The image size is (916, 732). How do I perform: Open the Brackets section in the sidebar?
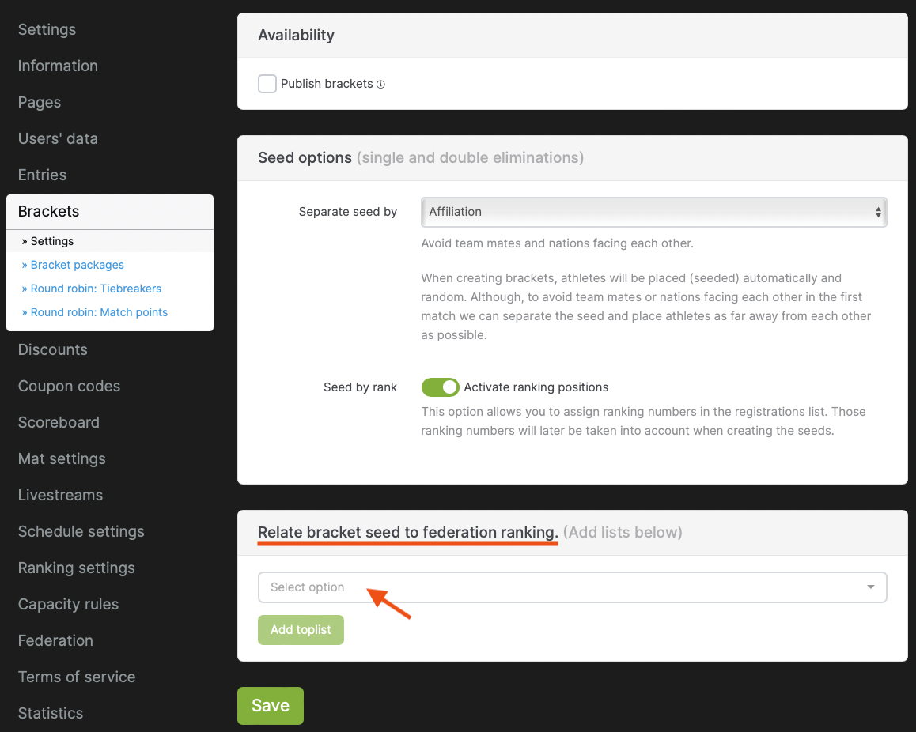coord(50,211)
